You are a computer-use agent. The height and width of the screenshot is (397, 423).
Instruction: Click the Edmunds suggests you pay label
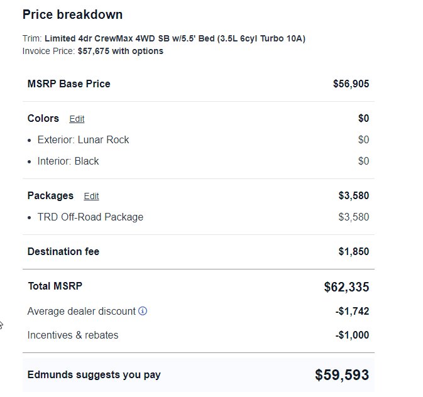tap(94, 375)
